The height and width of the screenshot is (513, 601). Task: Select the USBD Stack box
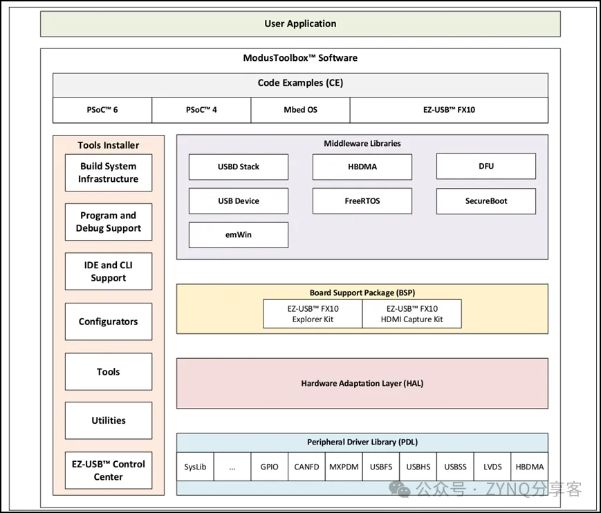(x=239, y=167)
